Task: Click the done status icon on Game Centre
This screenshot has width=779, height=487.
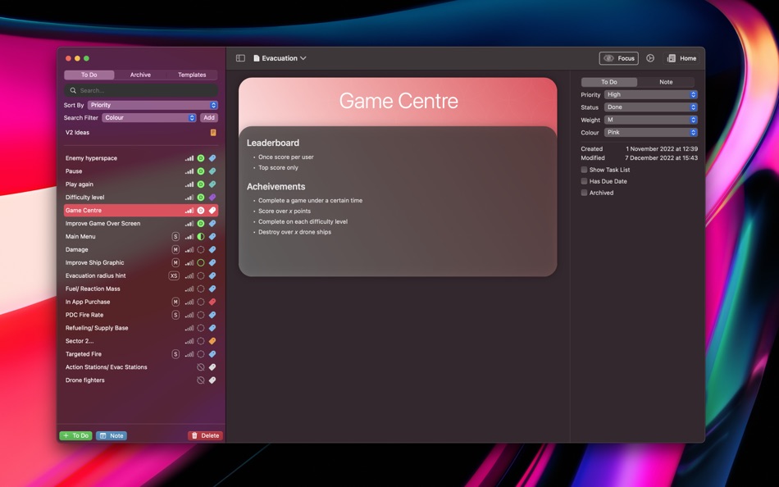Action: tap(201, 210)
